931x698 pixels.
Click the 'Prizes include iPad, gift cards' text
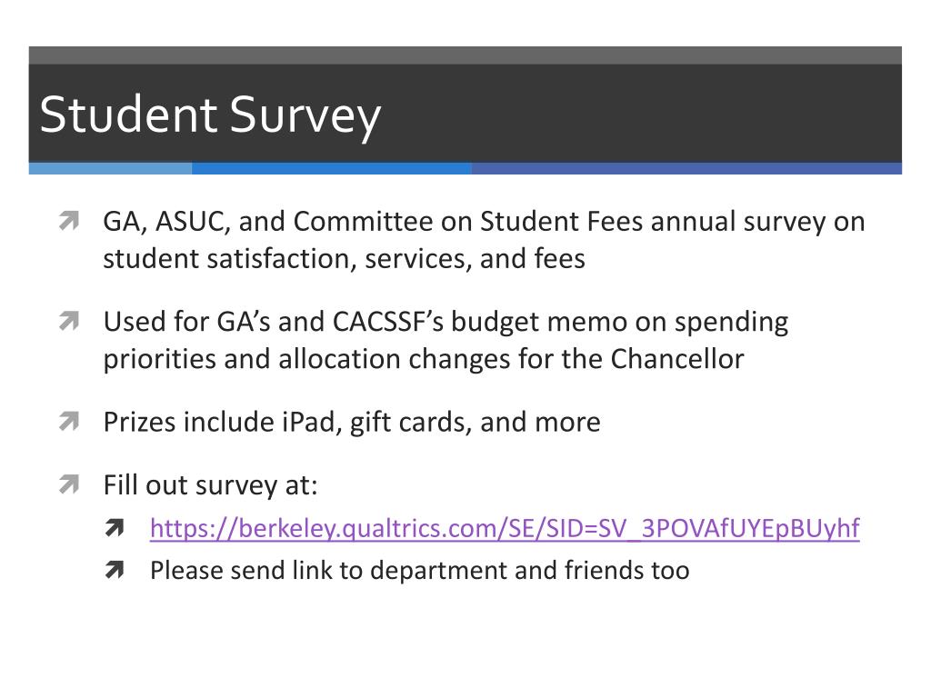point(287,422)
